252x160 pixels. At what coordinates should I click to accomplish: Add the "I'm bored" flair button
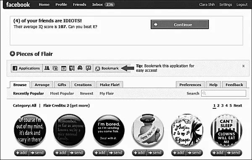point(100,152)
